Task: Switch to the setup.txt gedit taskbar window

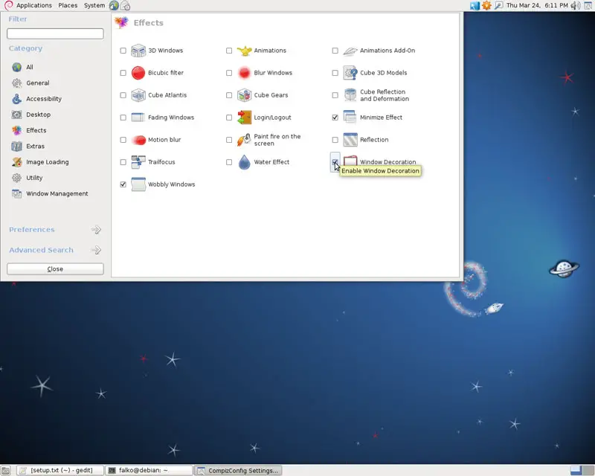Action: (x=61, y=471)
